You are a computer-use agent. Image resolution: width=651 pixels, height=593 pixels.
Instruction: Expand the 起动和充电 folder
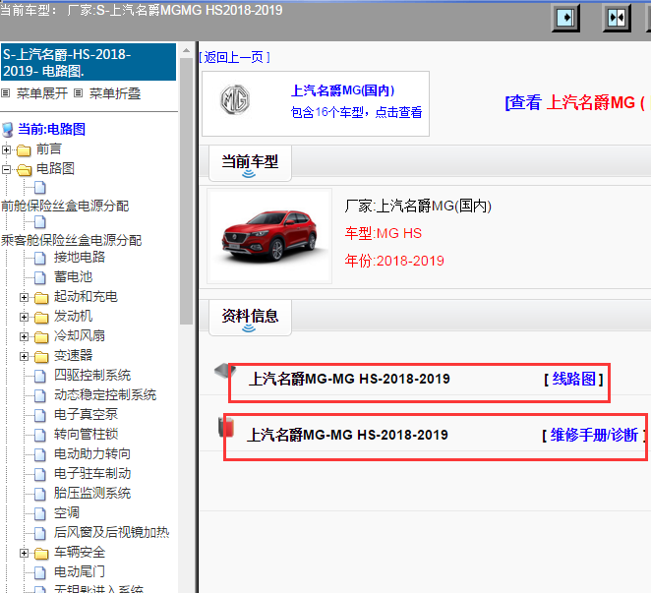click(24, 297)
